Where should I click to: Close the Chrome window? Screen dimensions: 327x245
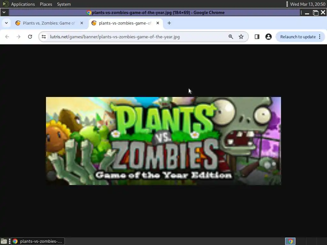coord(323,12)
